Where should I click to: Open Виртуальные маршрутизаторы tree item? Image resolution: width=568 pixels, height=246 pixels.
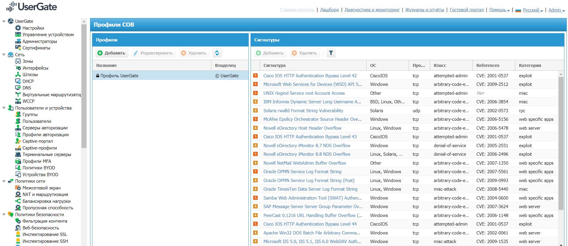[52, 95]
